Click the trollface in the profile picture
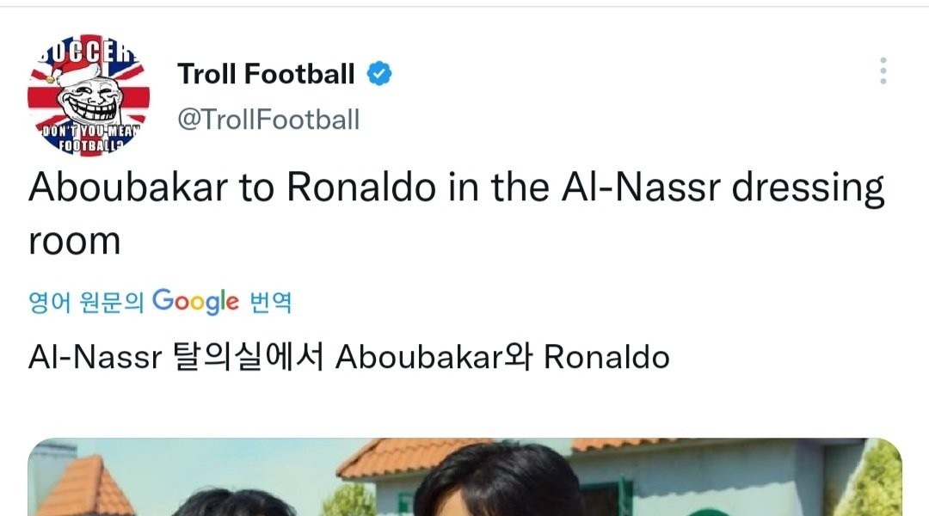The height and width of the screenshot is (516, 929). pos(89,96)
